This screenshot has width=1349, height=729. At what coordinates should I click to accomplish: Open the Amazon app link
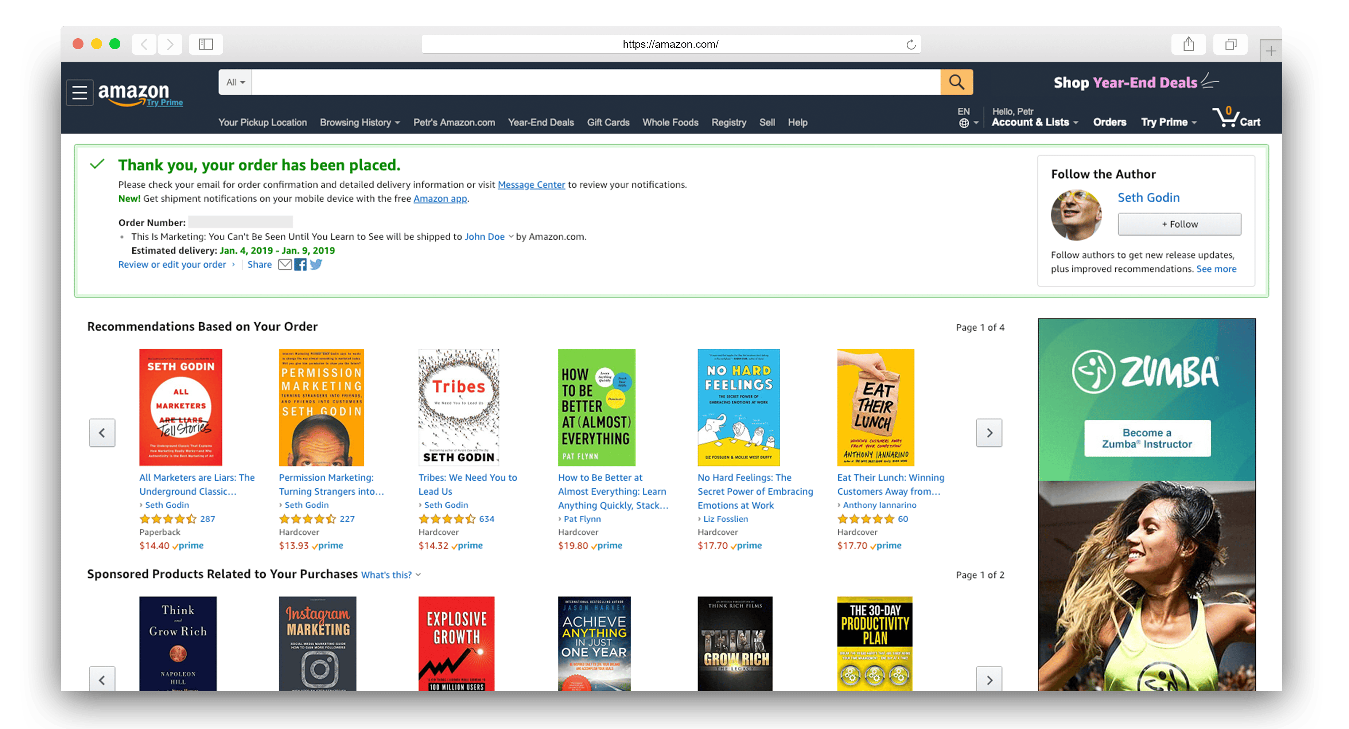(440, 199)
